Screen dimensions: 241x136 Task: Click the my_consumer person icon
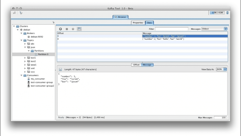[29, 79]
